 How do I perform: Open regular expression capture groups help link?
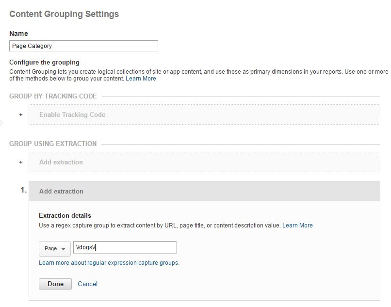tap(109, 263)
